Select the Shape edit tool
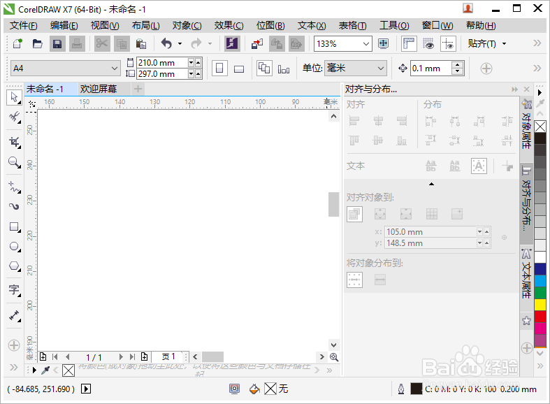The image size is (550, 404). [14, 117]
